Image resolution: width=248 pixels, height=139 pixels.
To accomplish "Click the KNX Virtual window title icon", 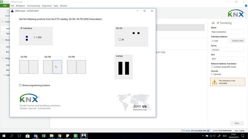I will [12, 11].
